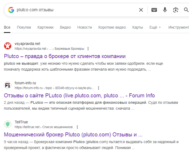Open more options for forum-info.ru result
This screenshot has width=189, height=153.
(x=98, y=88)
